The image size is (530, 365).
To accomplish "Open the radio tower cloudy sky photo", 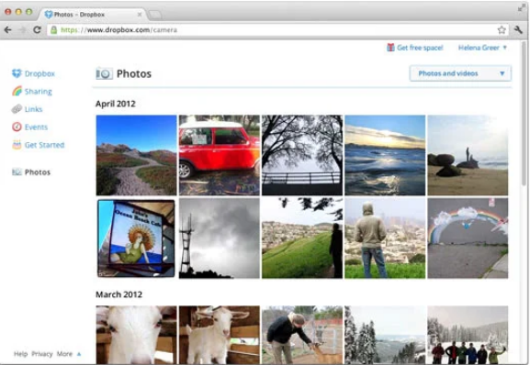I will tap(220, 238).
